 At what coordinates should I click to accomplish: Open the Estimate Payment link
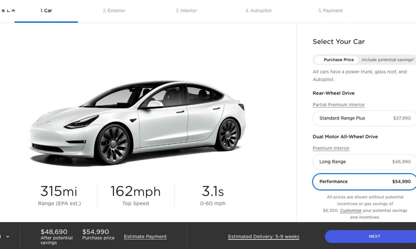coord(145,237)
